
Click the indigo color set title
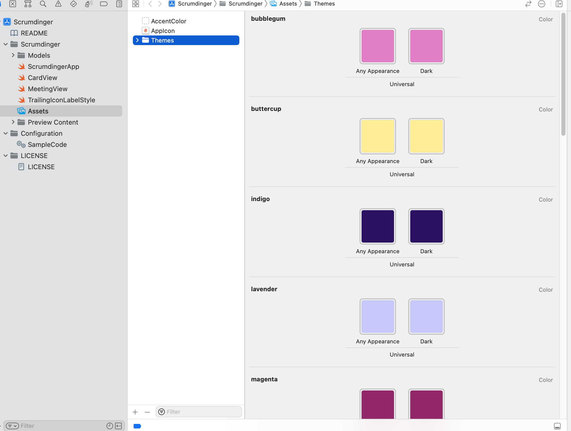tap(260, 199)
